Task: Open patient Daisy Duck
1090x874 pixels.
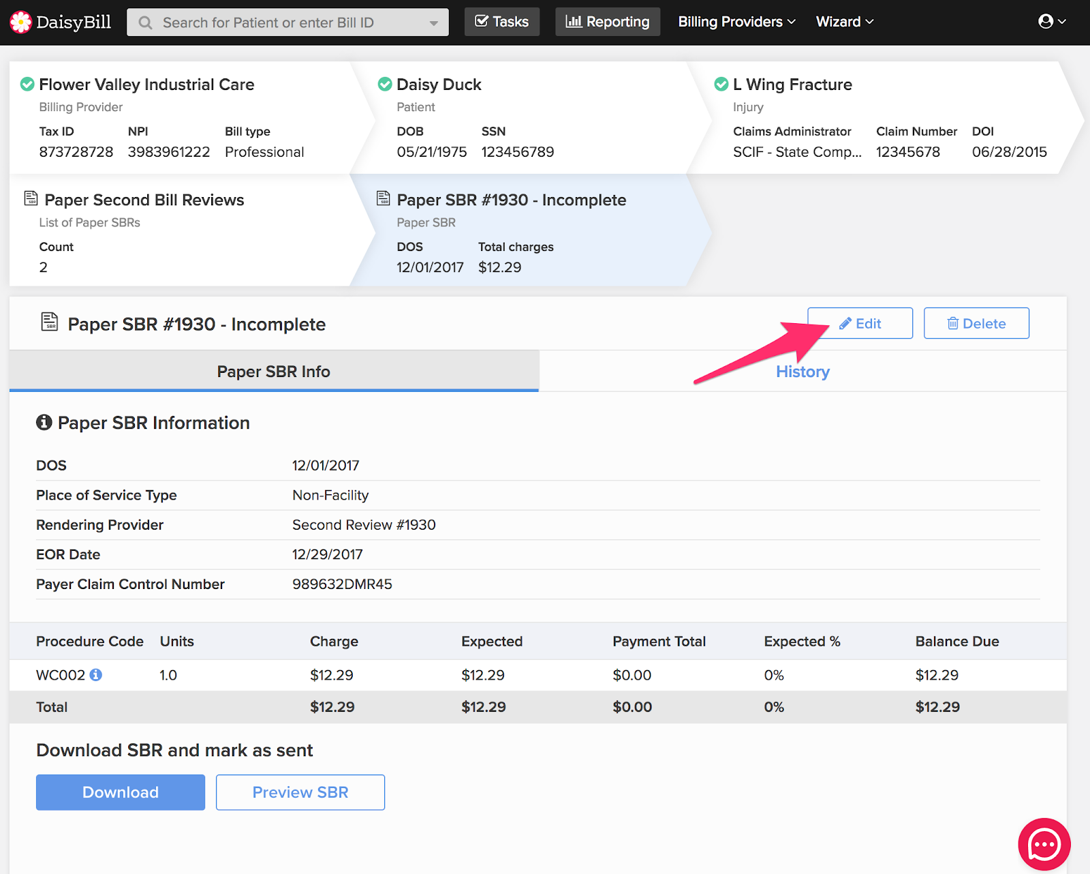Action: (x=439, y=85)
